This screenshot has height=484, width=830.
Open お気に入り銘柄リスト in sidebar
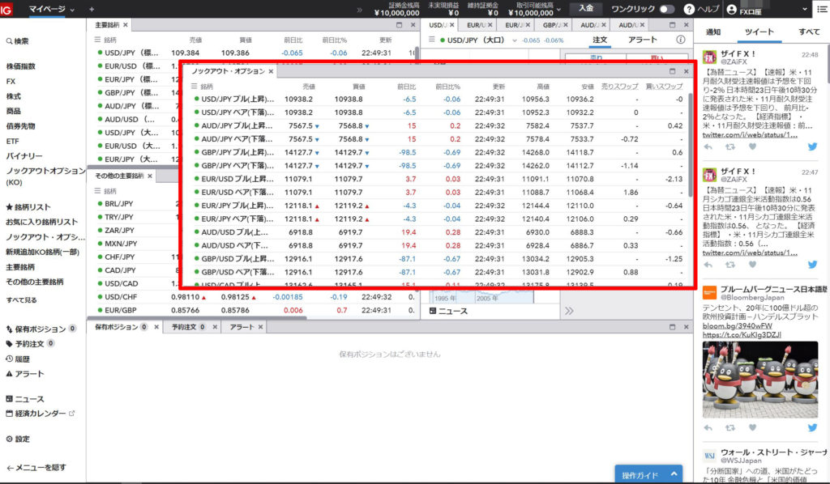click(x=41, y=222)
